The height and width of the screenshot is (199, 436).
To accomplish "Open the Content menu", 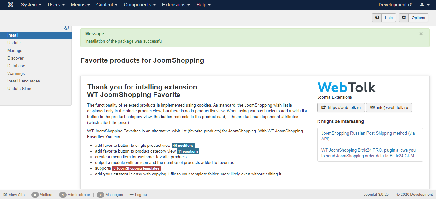I will tap(107, 5).
